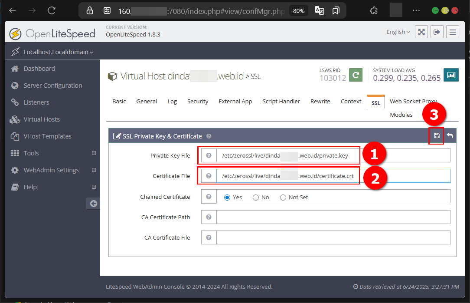Select Not Set for Chained Certificate
The width and height of the screenshot is (470, 303).
pos(283,198)
